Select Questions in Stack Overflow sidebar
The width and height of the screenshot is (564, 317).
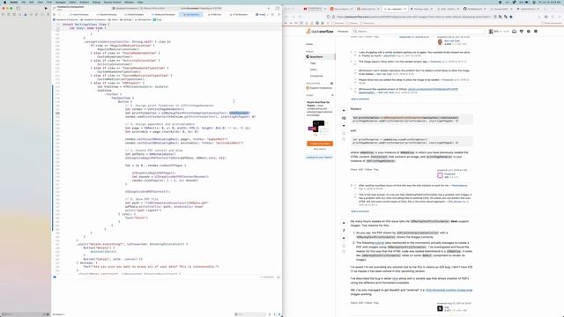pos(320,56)
